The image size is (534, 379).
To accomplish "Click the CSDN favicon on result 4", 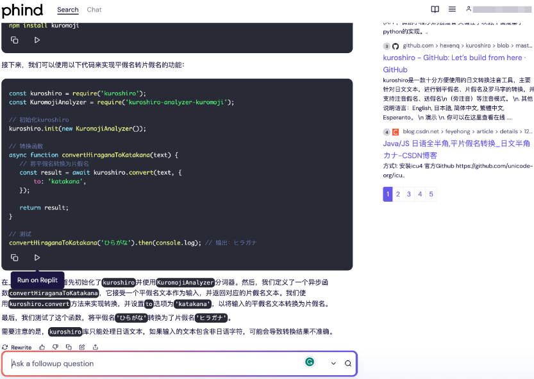I will [396, 132].
